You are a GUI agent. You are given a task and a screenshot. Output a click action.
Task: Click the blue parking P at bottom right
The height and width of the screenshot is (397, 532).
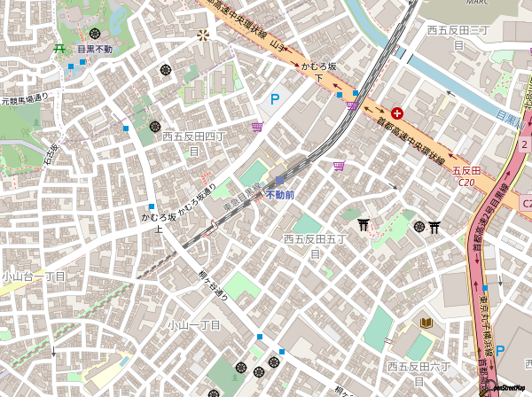coord(500,351)
